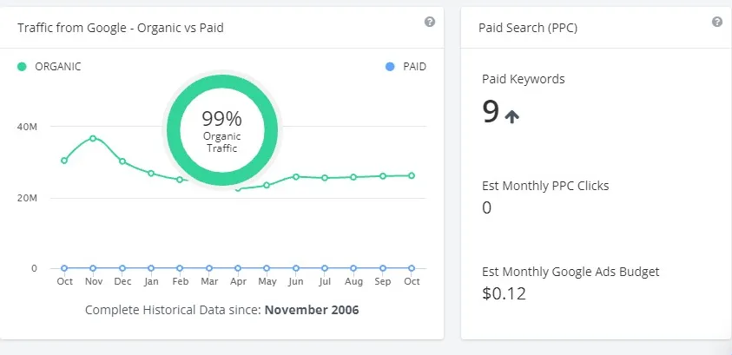Click the 'Traffic from Google - Organic vs Paid' title
The width and height of the screenshot is (732, 355).
point(121,28)
